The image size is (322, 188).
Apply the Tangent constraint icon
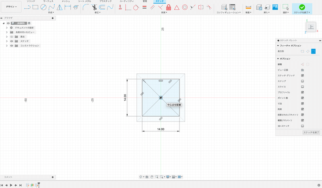pos(136,8)
